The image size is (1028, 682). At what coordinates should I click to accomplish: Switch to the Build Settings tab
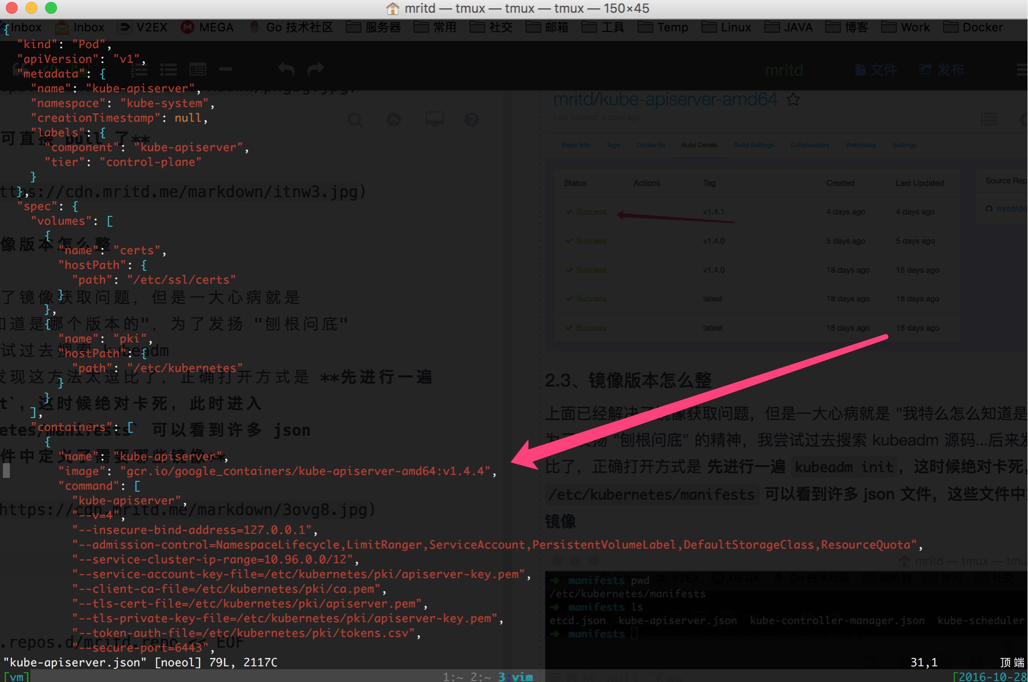pos(754,145)
